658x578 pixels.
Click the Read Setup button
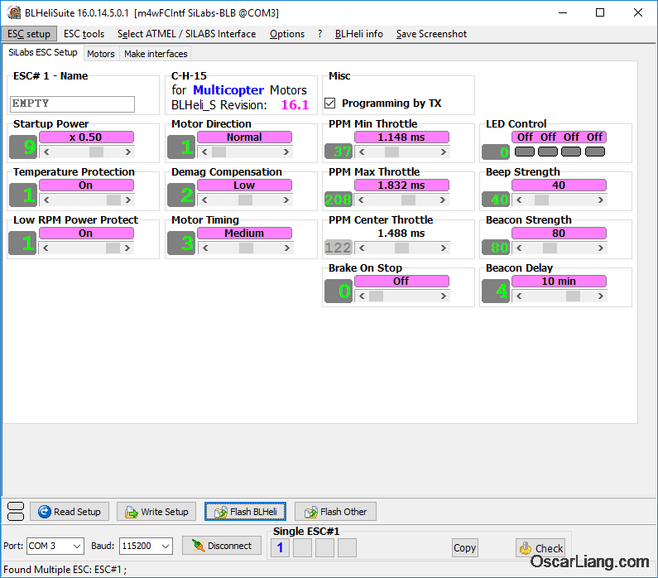70,512
